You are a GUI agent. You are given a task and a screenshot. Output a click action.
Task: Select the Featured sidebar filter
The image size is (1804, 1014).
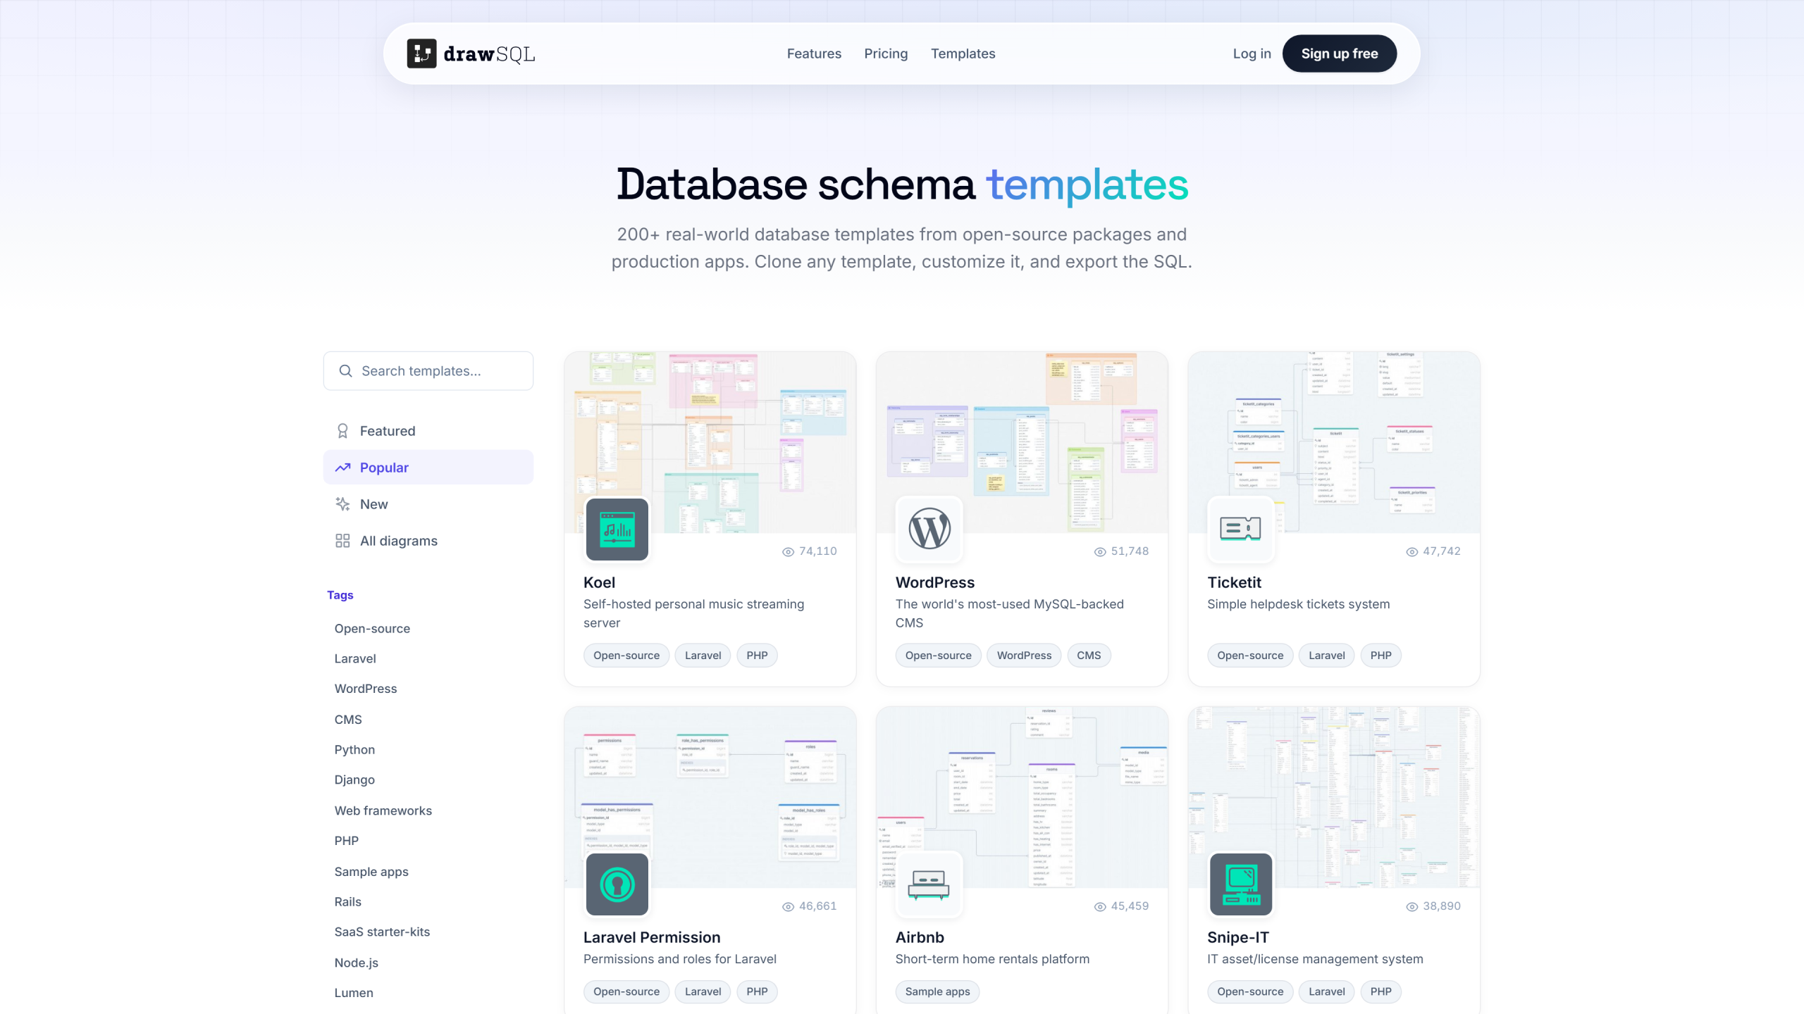coord(428,431)
